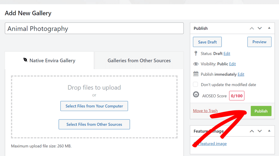The height and width of the screenshot is (156, 279).
Task: Move Featured Image panel down
Action: coord(259,131)
